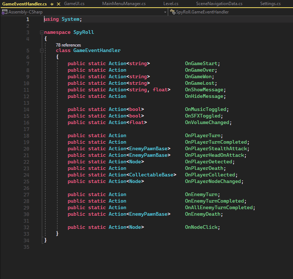Screen dimensions: 293x279
Task: Click the OnPlayerStealthAttack identifier
Action: (x=216, y=149)
